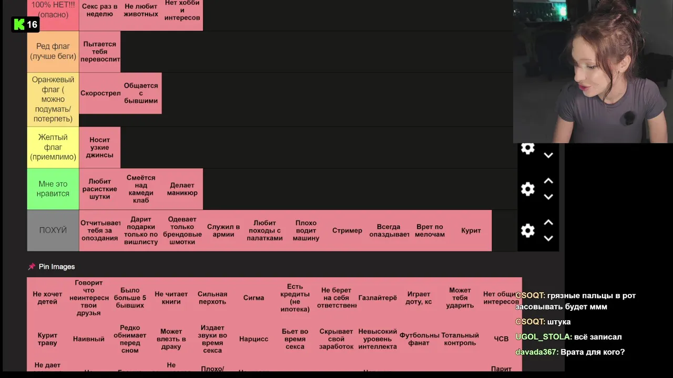Image resolution: width=673 pixels, height=378 pixels.
Task: Select the gray ПОХУЙ tier label
Action: click(x=53, y=230)
